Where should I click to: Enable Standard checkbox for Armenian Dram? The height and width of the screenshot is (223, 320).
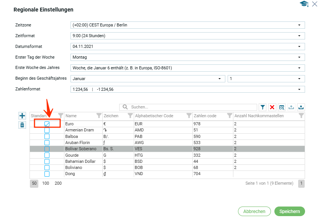point(47,130)
